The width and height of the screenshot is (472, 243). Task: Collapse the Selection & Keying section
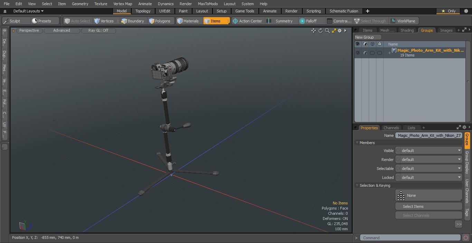pos(357,185)
